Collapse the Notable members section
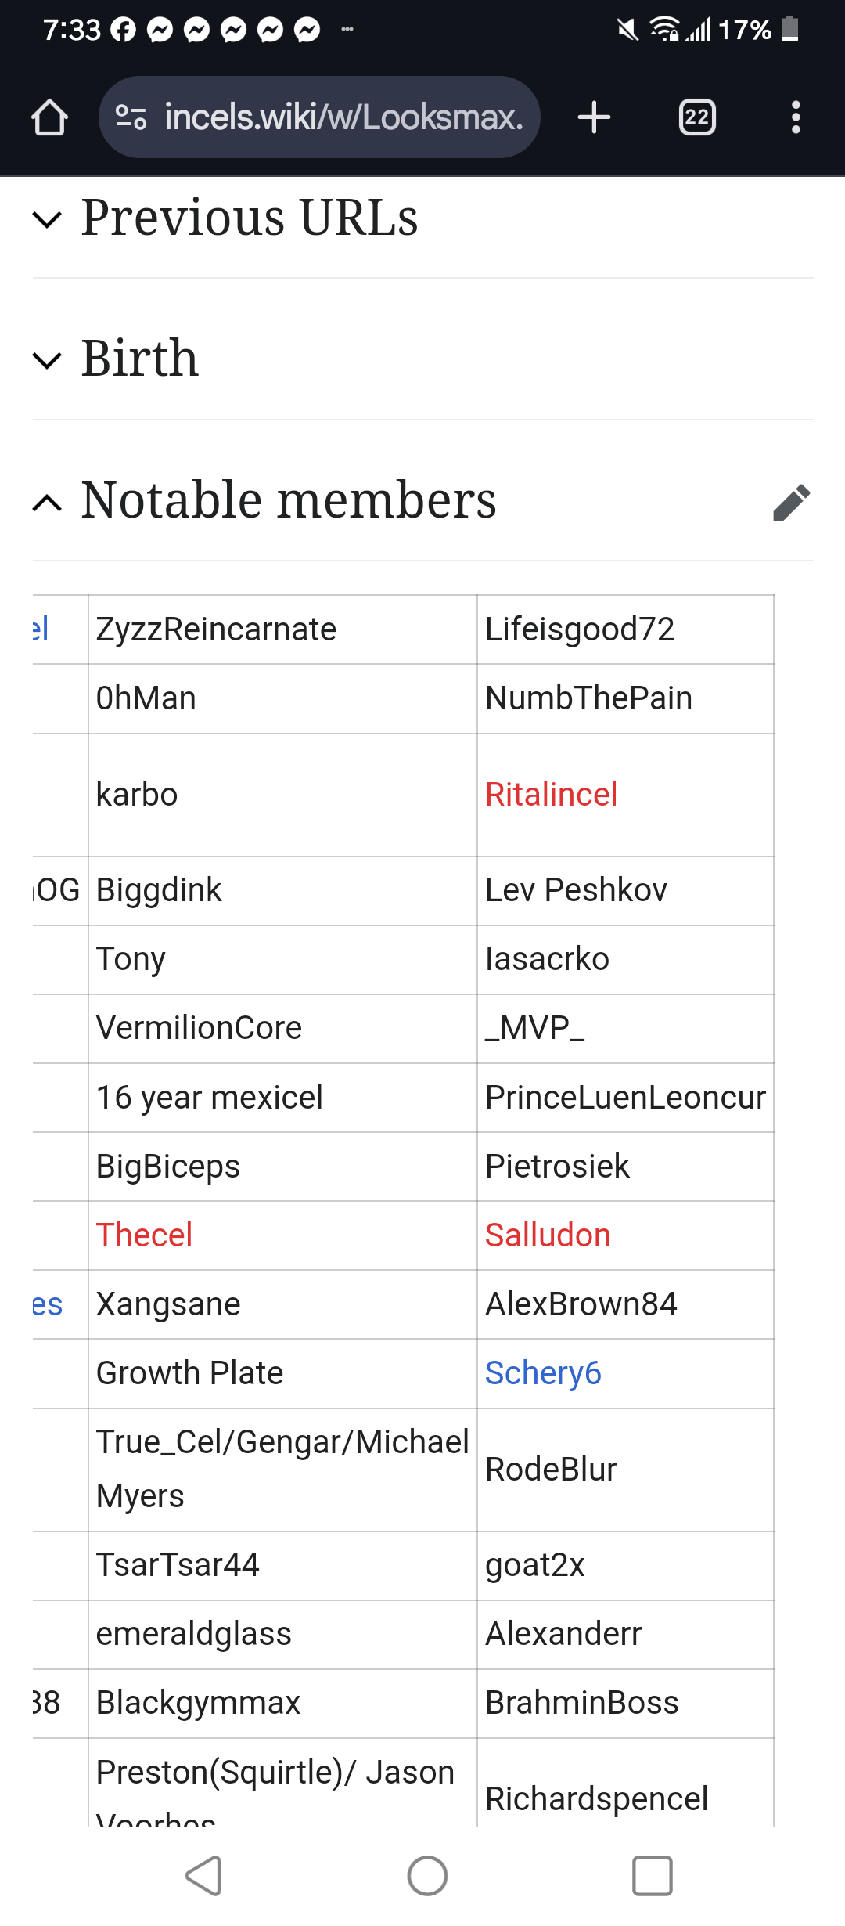The width and height of the screenshot is (845, 1926). tap(48, 502)
